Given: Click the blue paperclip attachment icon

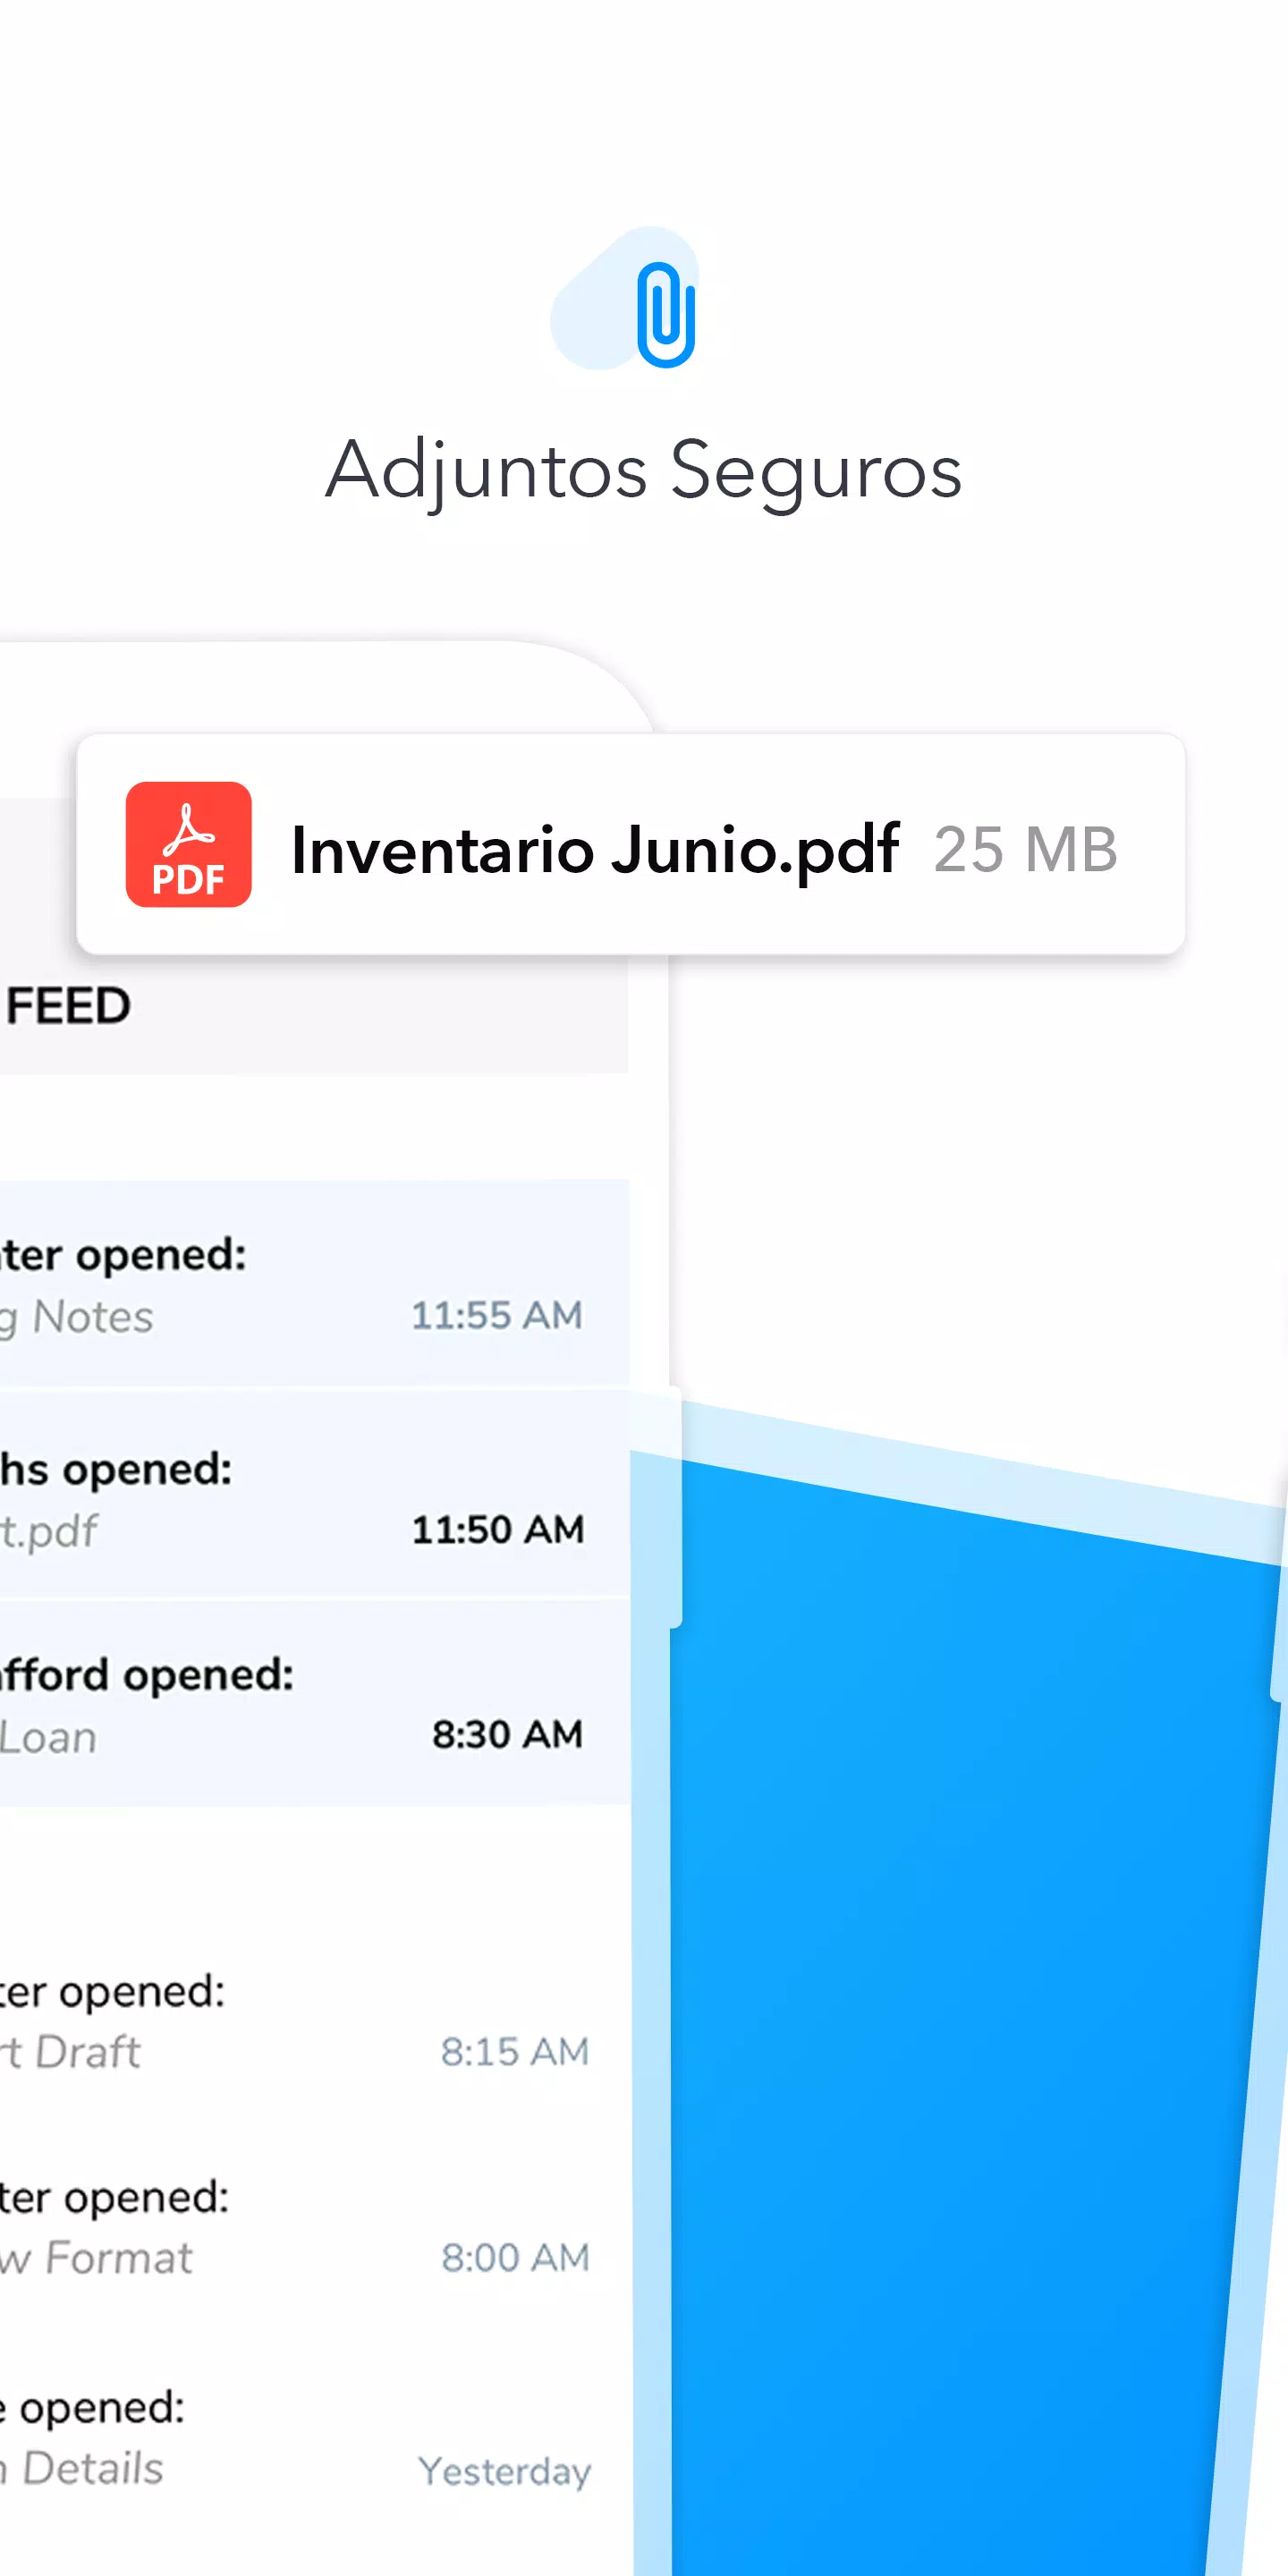Looking at the screenshot, I should click(666, 314).
